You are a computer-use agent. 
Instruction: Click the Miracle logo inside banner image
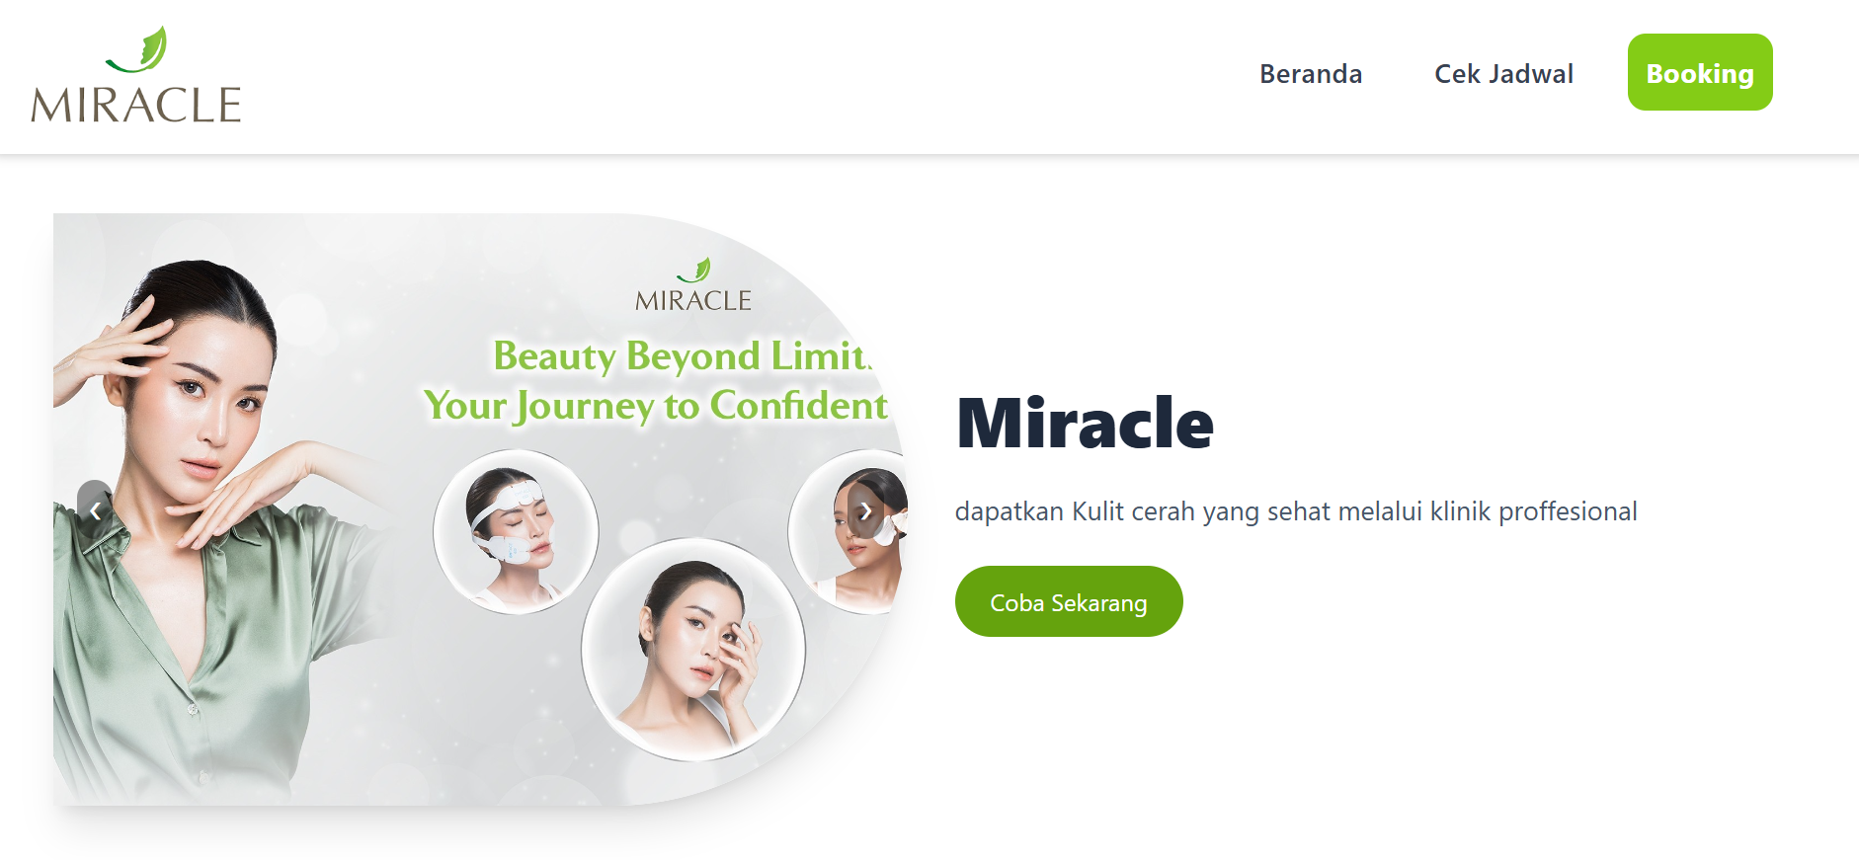(x=693, y=285)
